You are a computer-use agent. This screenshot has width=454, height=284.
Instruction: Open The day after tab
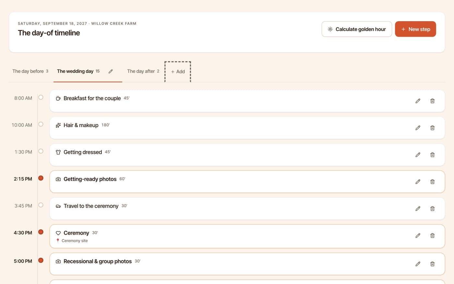point(143,71)
